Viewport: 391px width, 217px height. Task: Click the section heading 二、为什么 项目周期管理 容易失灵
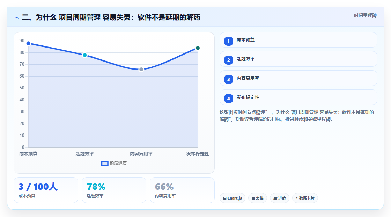[x=111, y=17]
